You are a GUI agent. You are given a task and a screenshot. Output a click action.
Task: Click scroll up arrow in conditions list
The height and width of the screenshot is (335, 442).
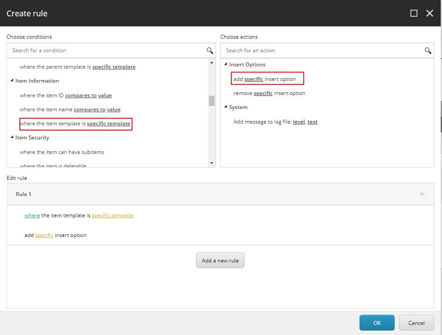211,63
